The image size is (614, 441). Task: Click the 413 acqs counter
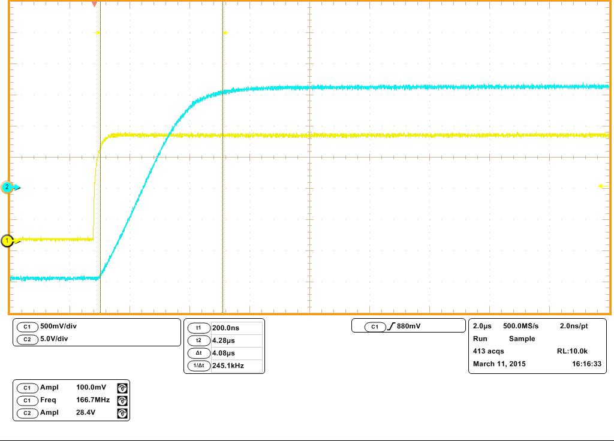[488, 351]
